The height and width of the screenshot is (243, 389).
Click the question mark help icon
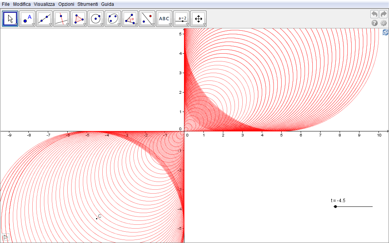[375, 23]
